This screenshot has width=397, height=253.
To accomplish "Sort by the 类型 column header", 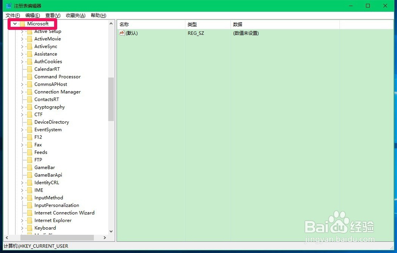I will (208, 25).
